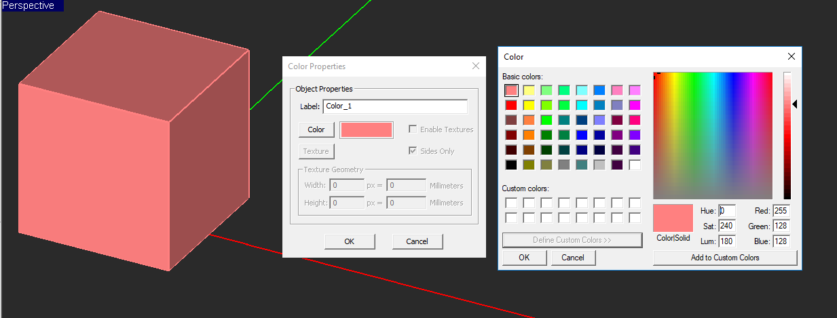Click the luminance slider arrow
The width and height of the screenshot is (837, 318).
pos(795,104)
